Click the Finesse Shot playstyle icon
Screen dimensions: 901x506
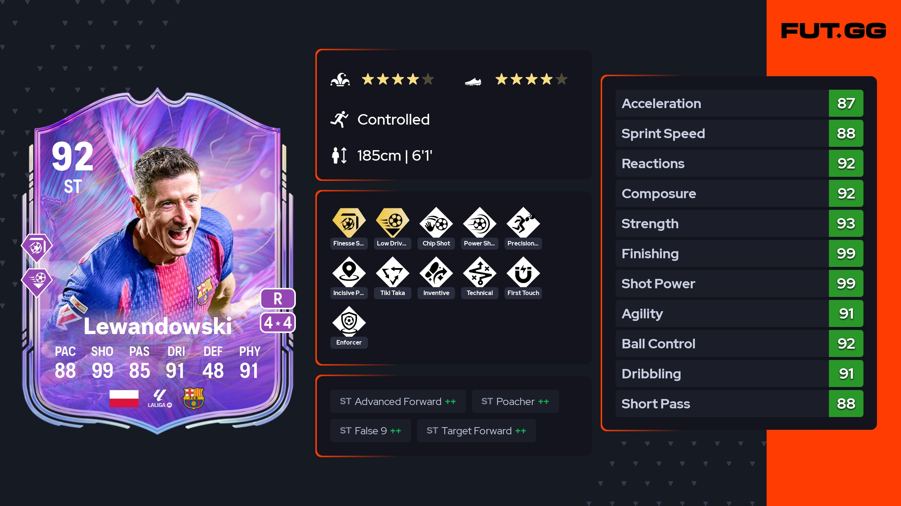(x=349, y=223)
